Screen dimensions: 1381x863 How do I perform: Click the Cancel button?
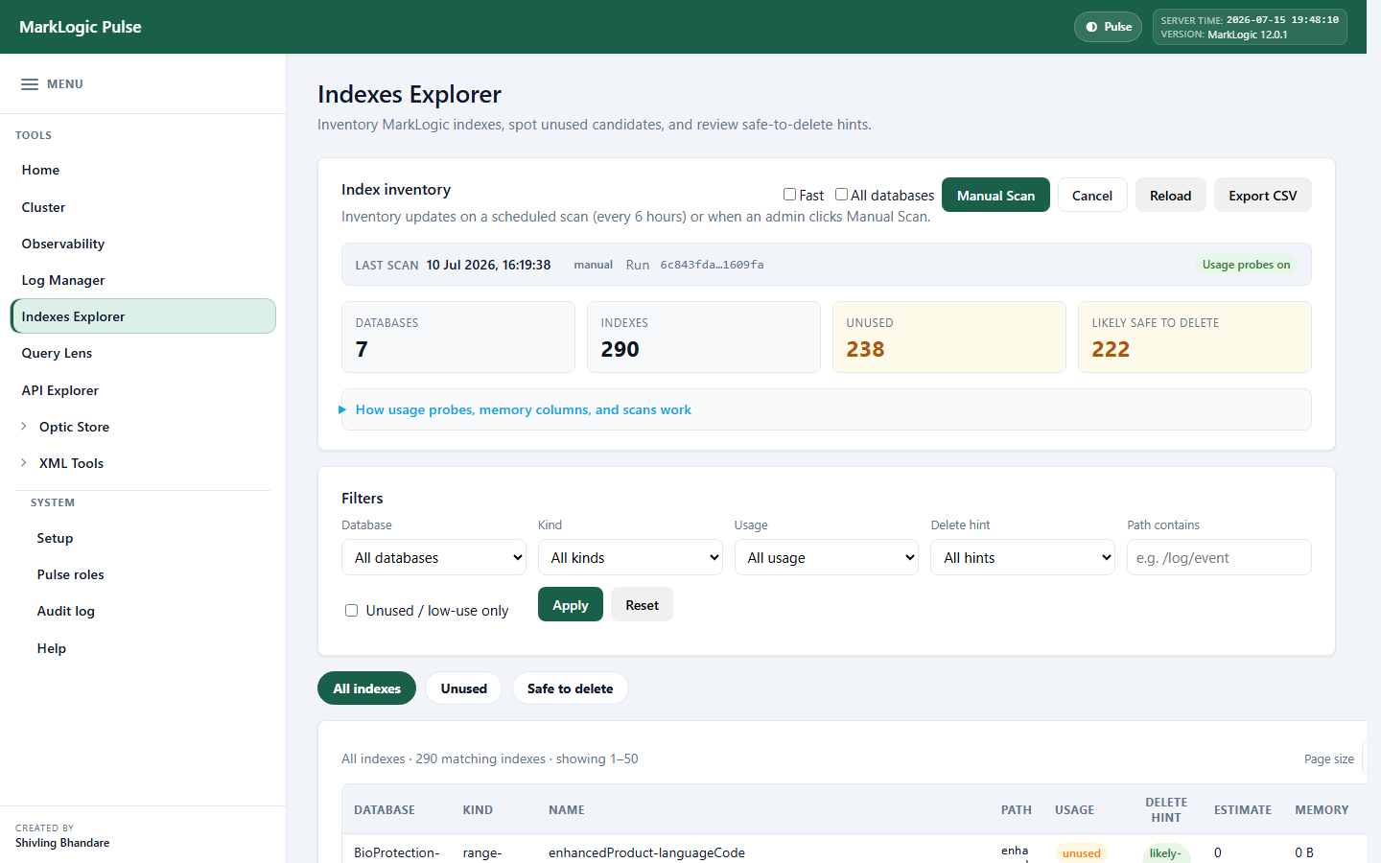(1092, 195)
